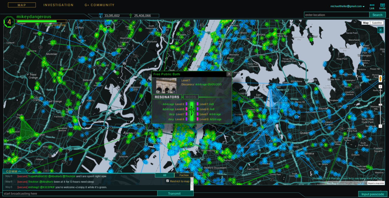The height and width of the screenshot is (198, 389).
Task: Switch to the MODS tab in the portal popup
Action: point(191,97)
